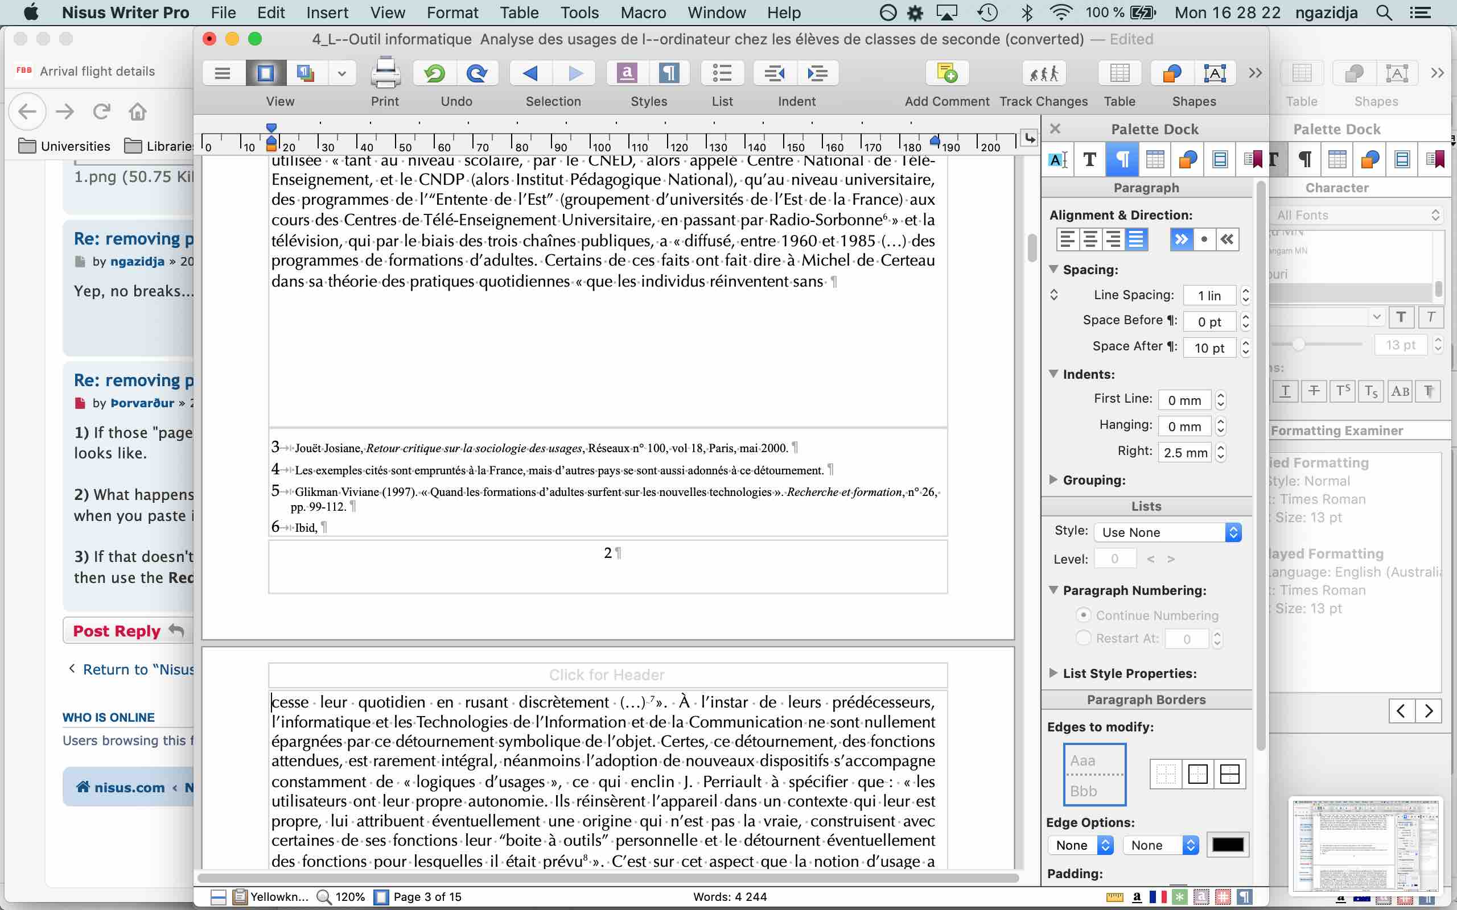Open the Lists Style 'Use None' popup
The height and width of the screenshot is (910, 1457).
1167,532
